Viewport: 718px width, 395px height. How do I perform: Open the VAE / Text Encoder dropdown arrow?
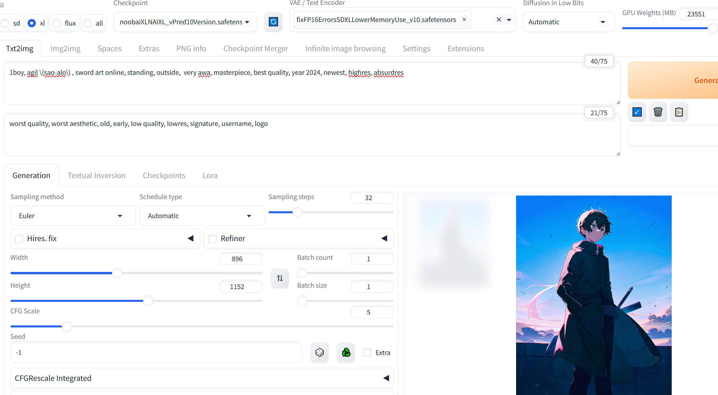coord(509,20)
